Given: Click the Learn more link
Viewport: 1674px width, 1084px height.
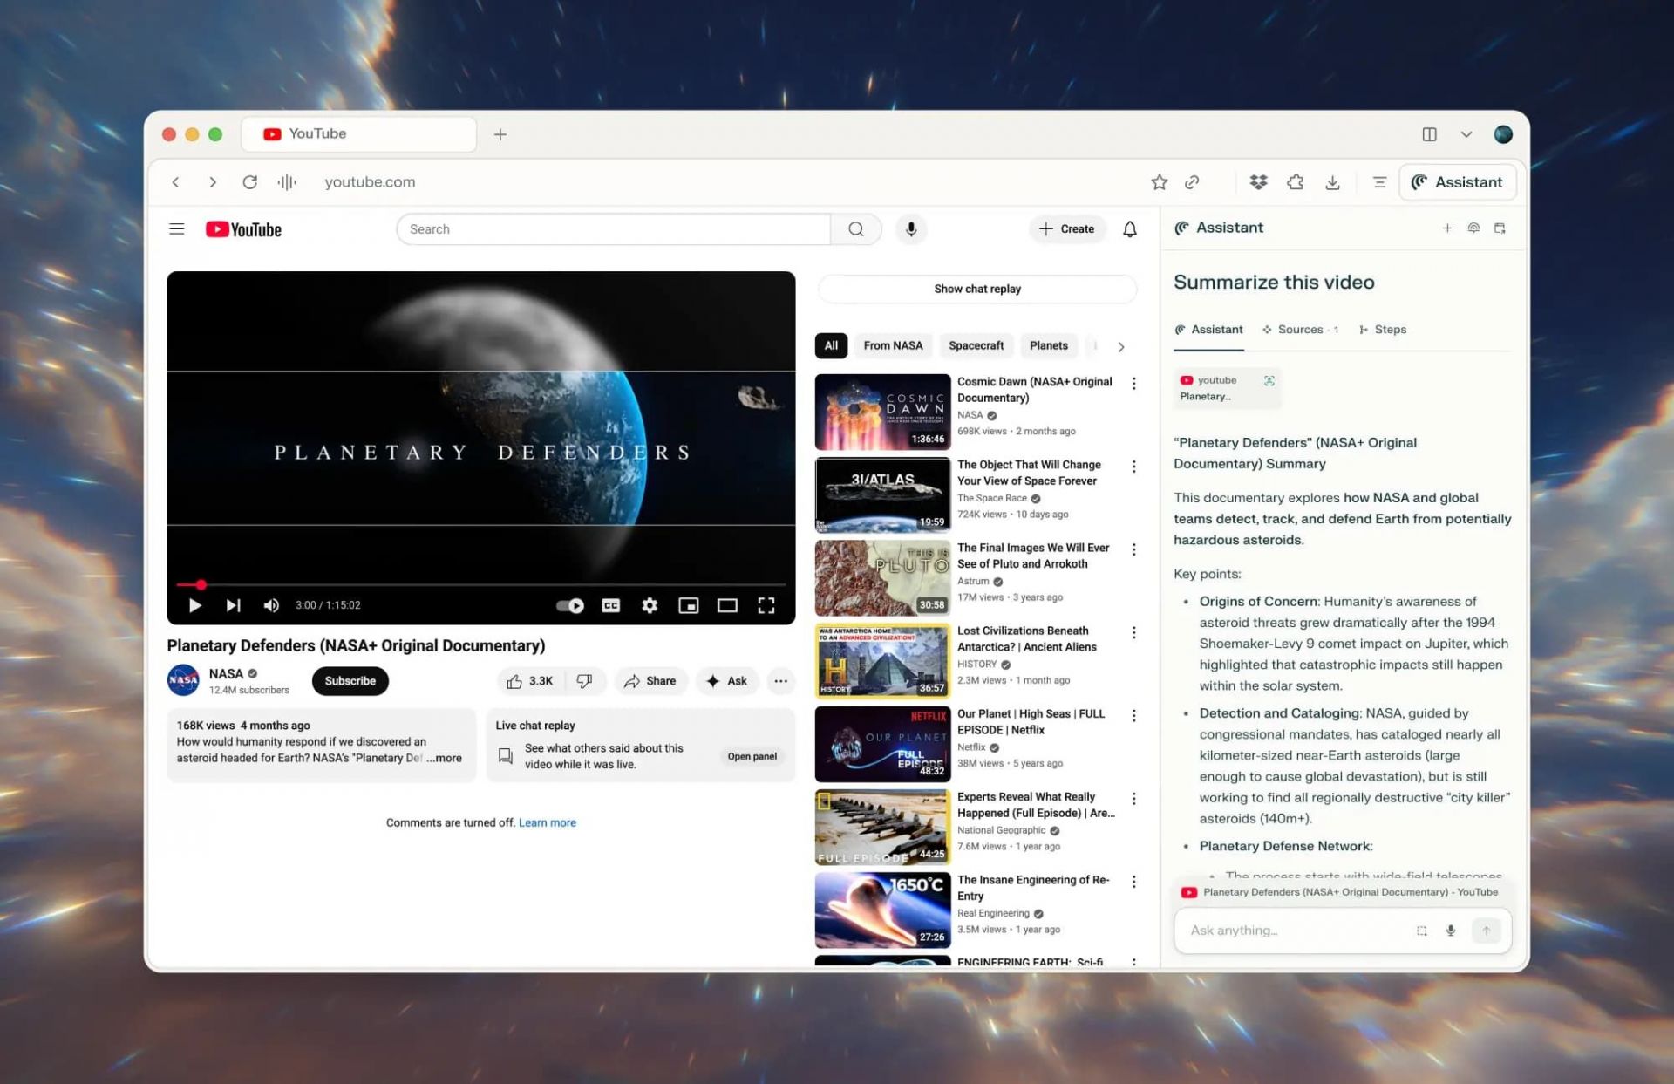Looking at the screenshot, I should coord(547,822).
